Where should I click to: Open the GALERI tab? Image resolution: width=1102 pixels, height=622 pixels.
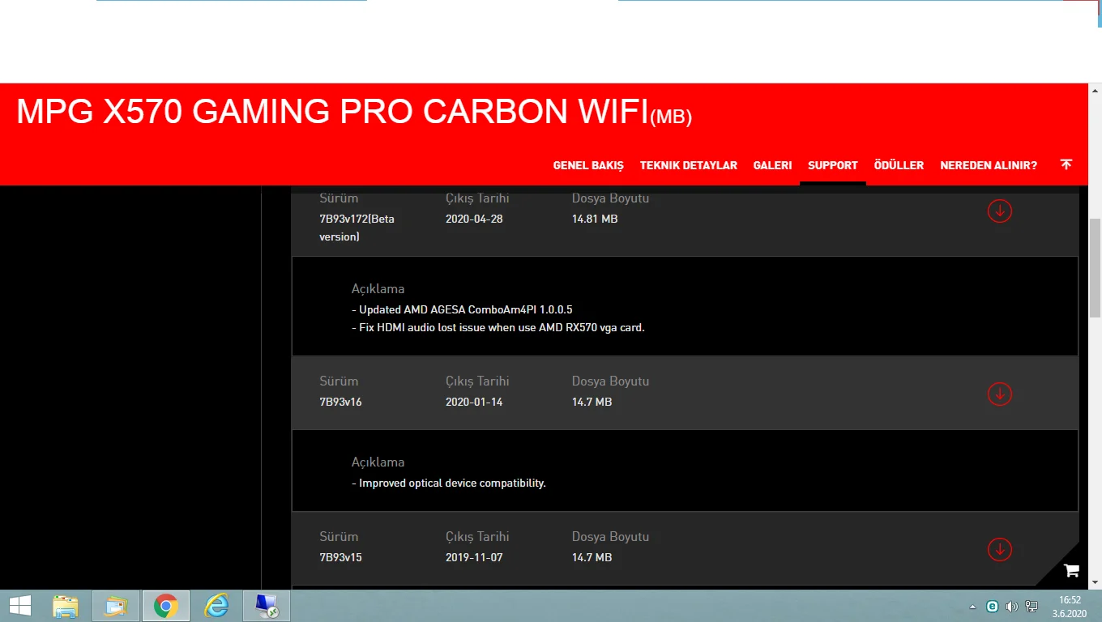click(x=772, y=164)
